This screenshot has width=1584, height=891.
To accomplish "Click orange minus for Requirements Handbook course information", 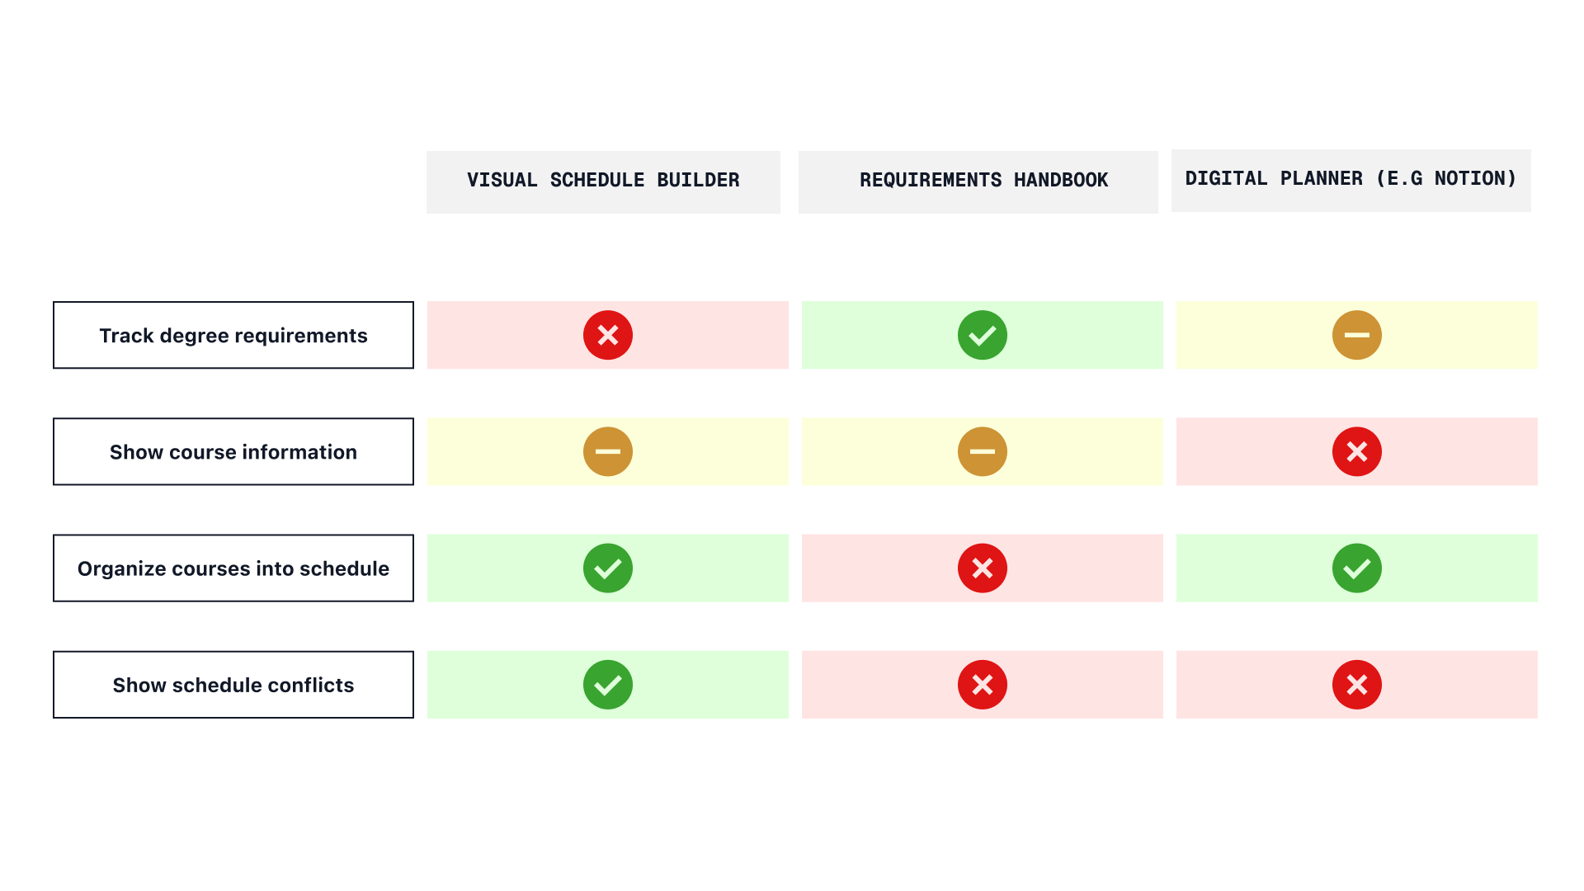I will [x=982, y=451].
